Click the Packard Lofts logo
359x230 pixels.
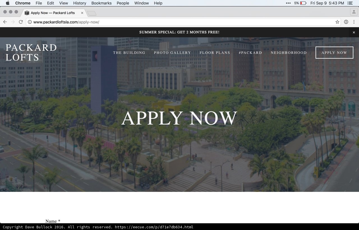pyautogui.click(x=31, y=52)
